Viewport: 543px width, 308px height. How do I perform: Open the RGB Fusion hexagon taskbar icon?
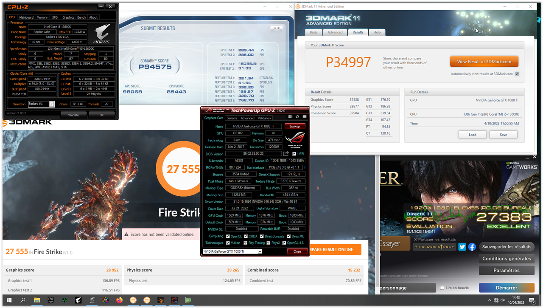105,300
